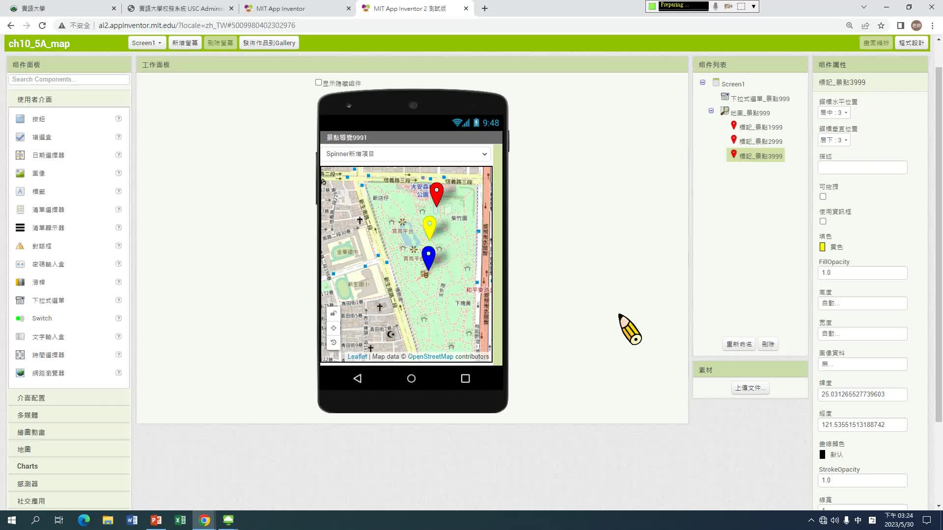Image resolution: width=943 pixels, height=530 pixels.
Task: Expand the 多媒體 palette section
Action: pos(69,415)
